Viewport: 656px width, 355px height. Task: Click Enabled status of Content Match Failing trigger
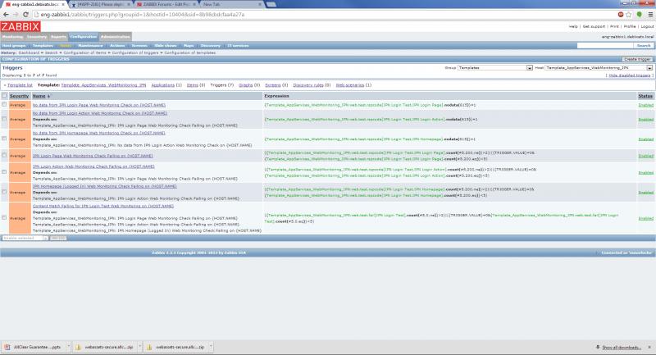point(645,218)
